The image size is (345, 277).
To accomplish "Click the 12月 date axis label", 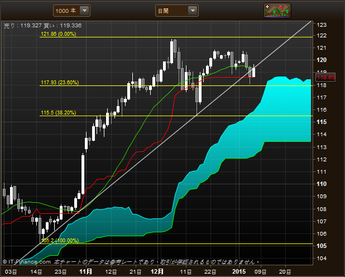I will tap(157, 271).
